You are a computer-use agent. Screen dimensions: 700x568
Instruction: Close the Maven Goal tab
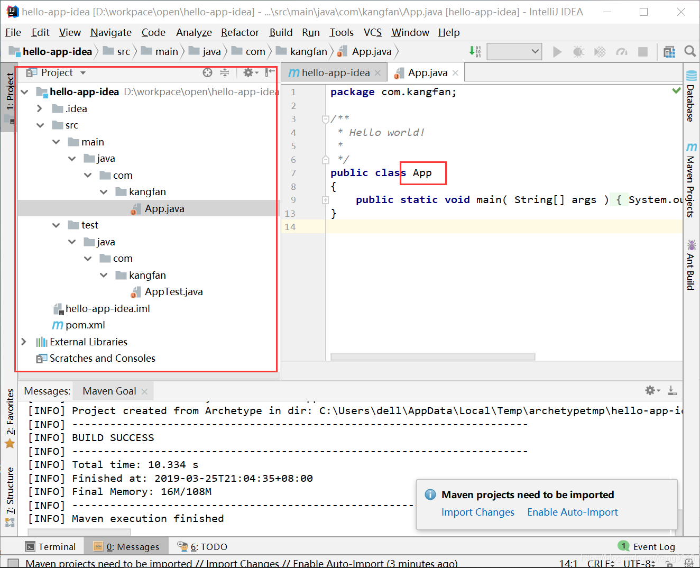coord(144,391)
